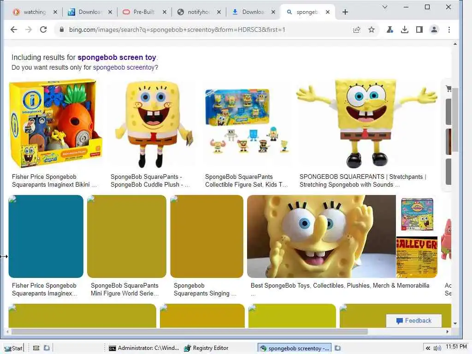Close the 'watching' tab
Image resolution: width=472 pixels, height=354 pixels.
tap(55, 12)
